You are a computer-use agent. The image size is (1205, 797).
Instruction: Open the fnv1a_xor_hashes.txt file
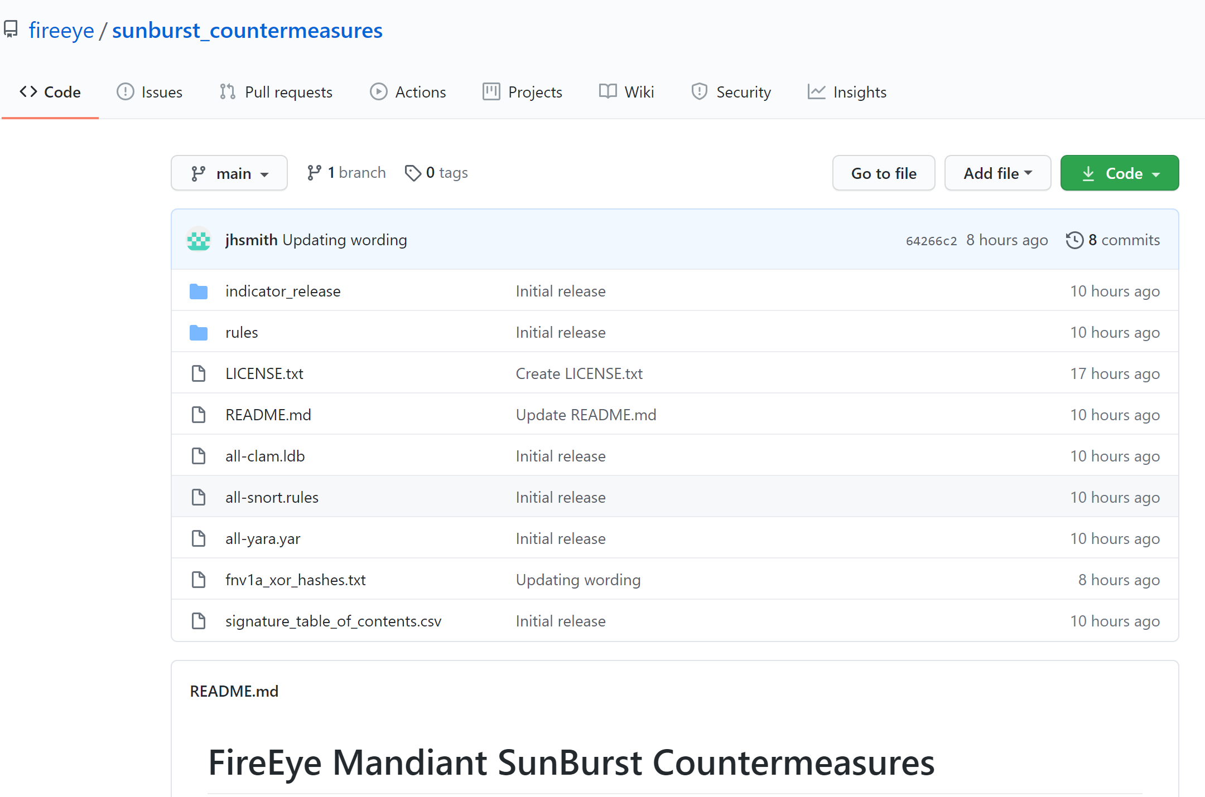point(295,580)
